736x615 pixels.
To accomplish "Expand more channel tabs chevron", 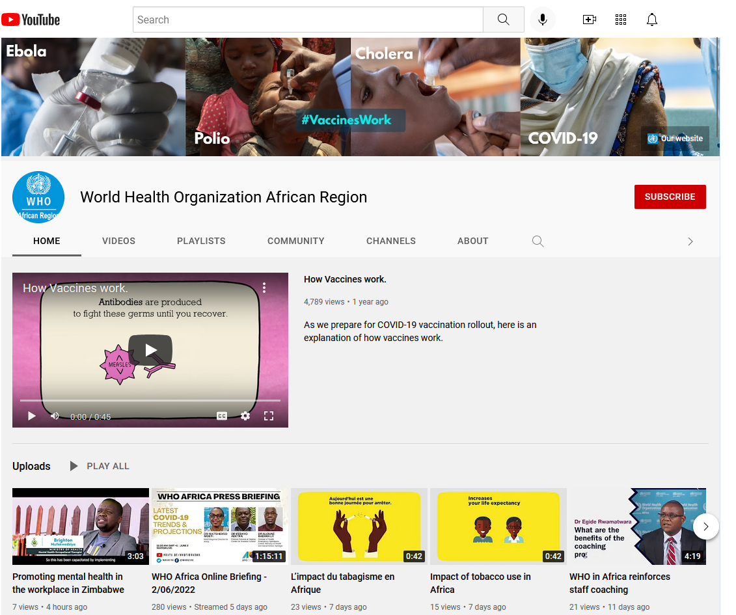I will pos(690,241).
